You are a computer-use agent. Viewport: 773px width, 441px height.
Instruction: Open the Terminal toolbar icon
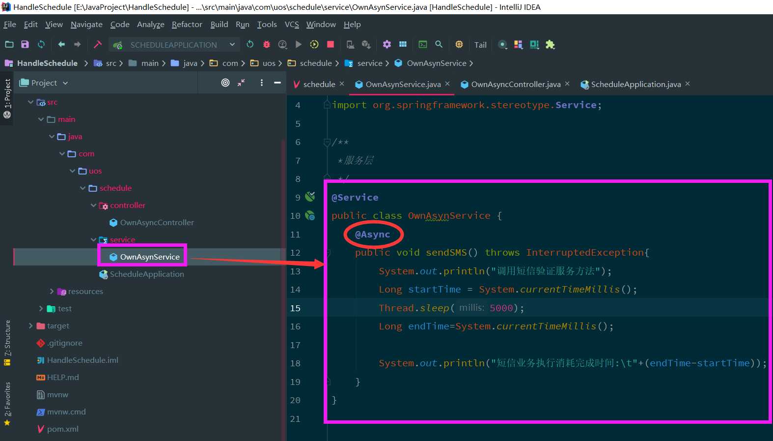[423, 44]
